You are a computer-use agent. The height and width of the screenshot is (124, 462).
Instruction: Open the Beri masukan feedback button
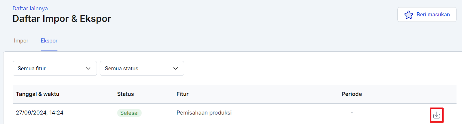click(x=427, y=15)
